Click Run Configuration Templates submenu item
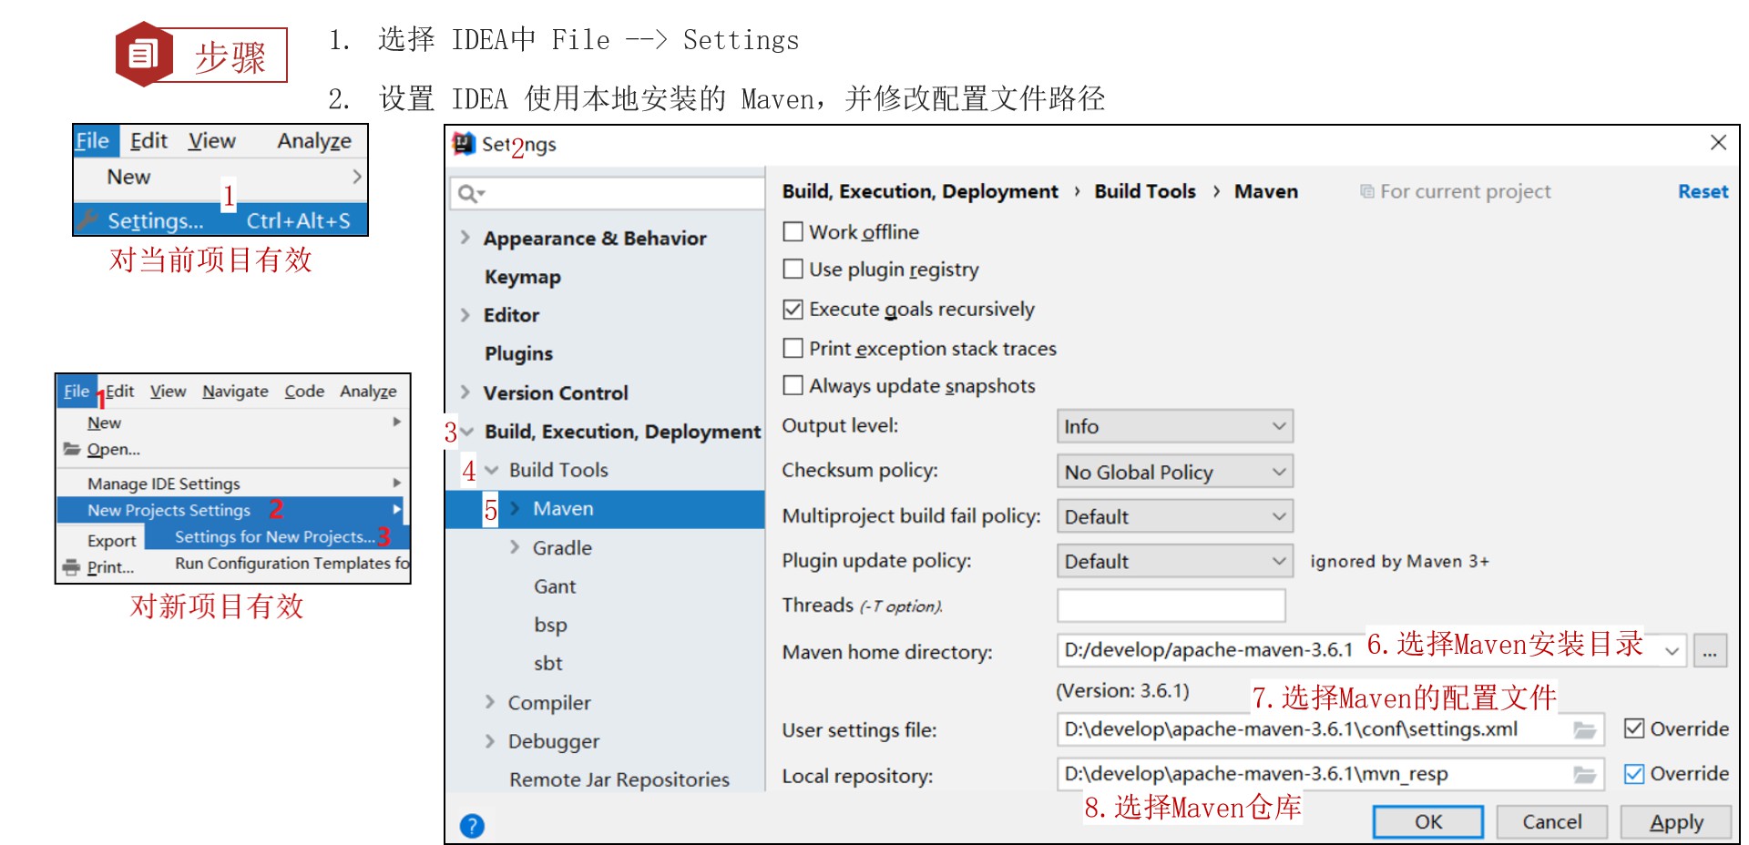Screen dimensions: 1749x845 coord(290,563)
